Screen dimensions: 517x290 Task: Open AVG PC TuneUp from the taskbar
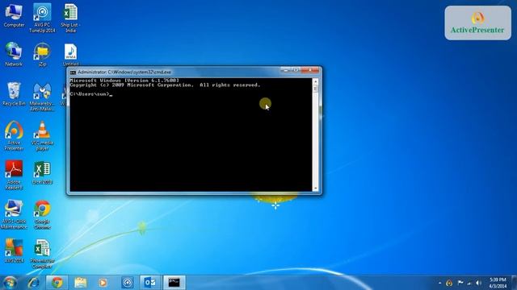[128, 283]
